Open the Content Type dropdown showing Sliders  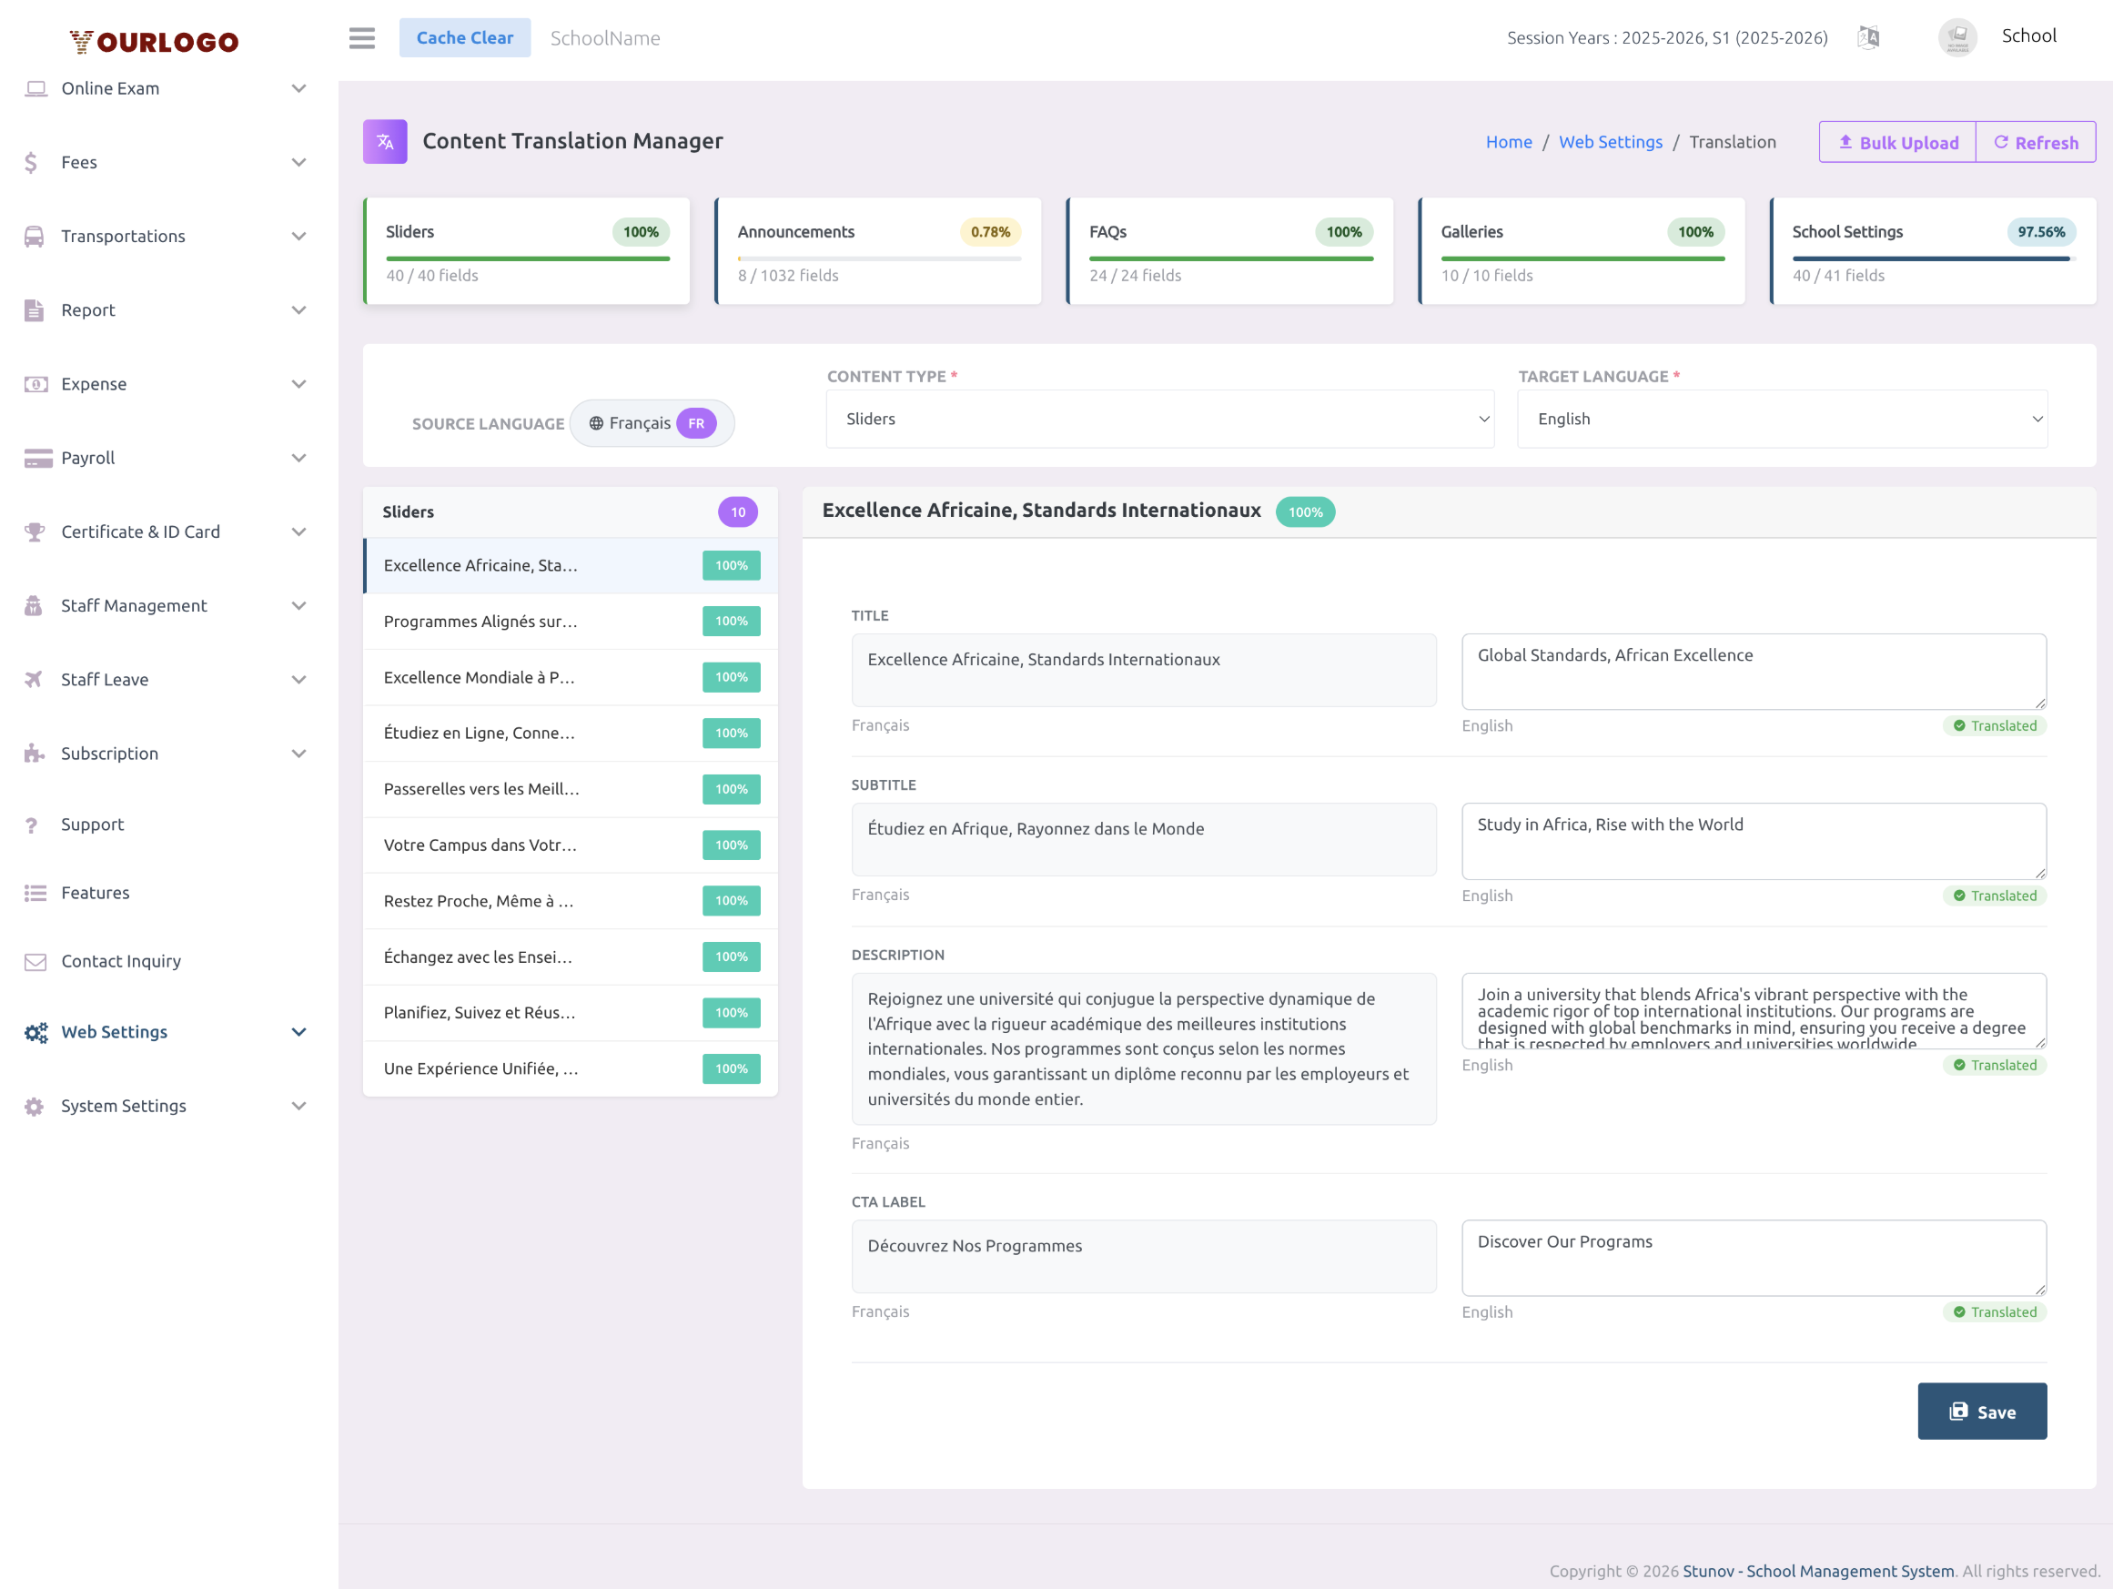pyautogui.click(x=1160, y=419)
